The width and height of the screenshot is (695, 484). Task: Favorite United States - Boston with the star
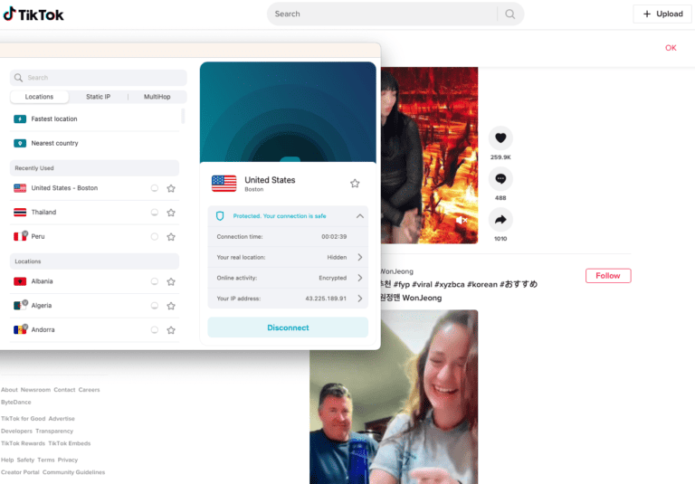pyautogui.click(x=171, y=188)
